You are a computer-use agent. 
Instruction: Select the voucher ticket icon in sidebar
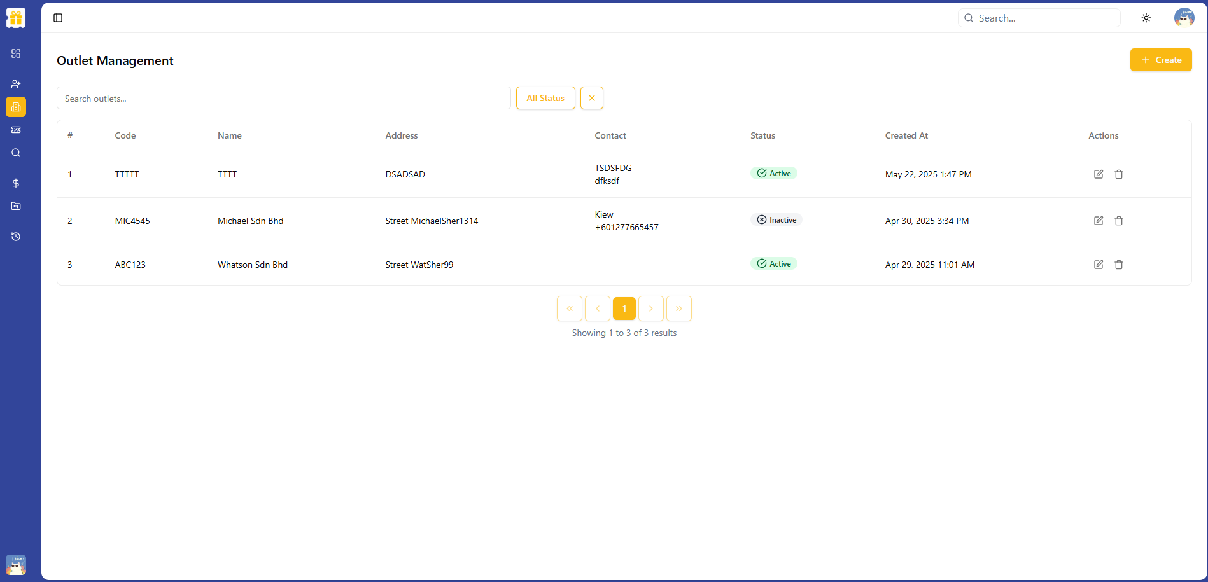(x=16, y=130)
